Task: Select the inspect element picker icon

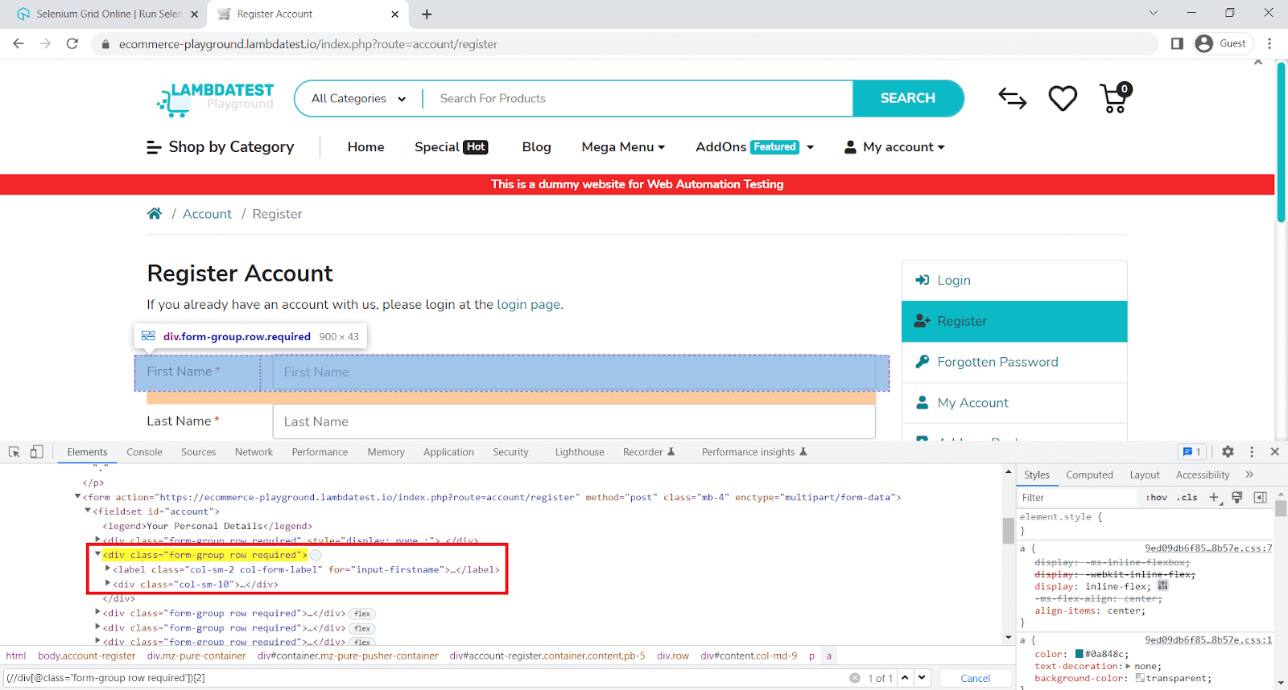Action: pyautogui.click(x=14, y=452)
